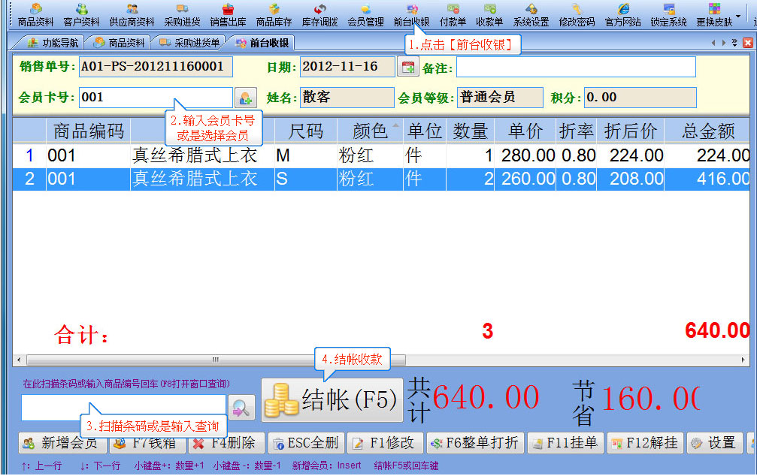Screen dimensions: 757x476
Task: Click the 系统设置 toolbar icon
Action: [x=531, y=14]
